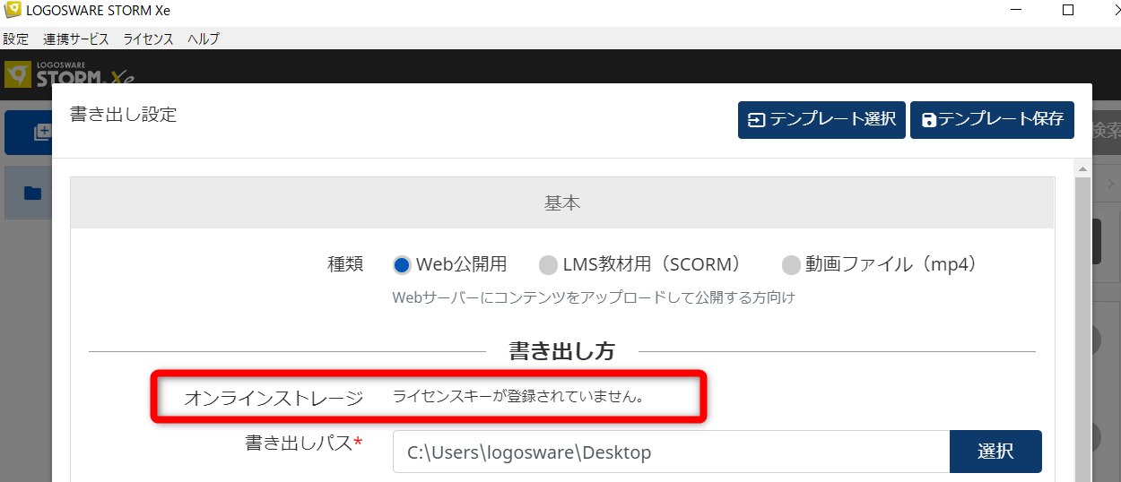1121x482 pixels.
Task: Select 動画ファイル（mp4）radio button
Action: click(791, 264)
